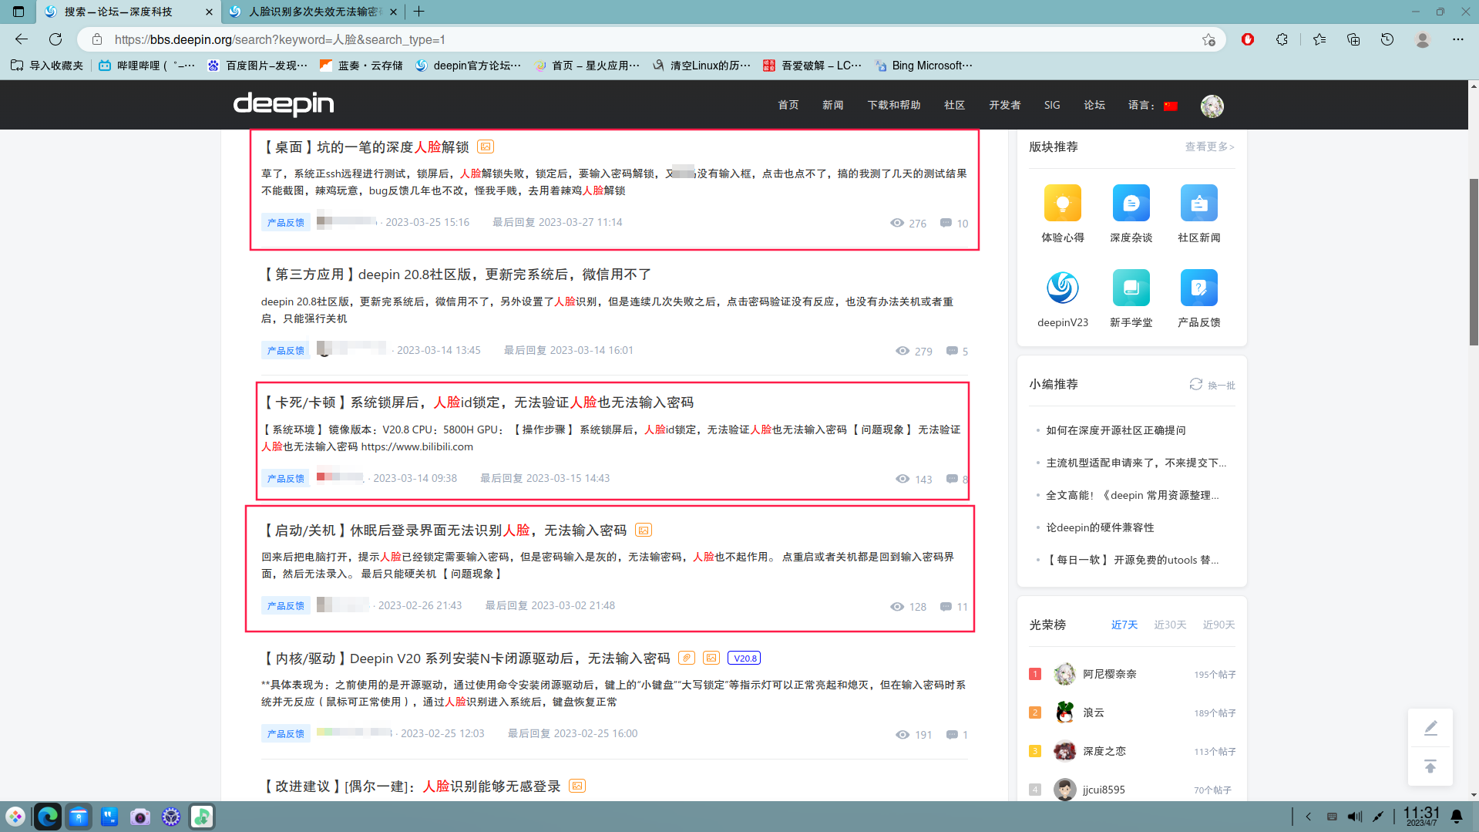Click the 换一批 refresh icon beside 小编推荐

[1195, 384]
